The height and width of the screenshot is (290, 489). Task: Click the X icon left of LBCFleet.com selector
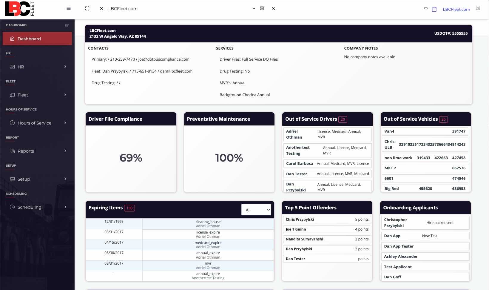click(101, 9)
